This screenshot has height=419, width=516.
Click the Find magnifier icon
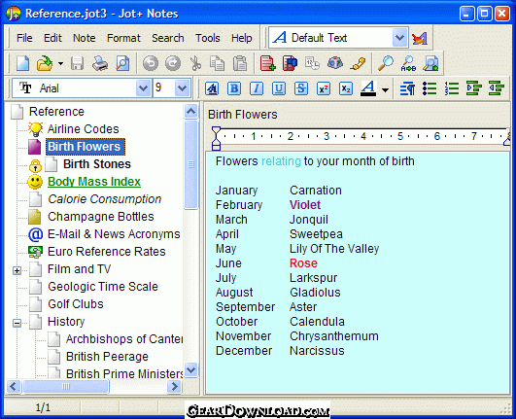[386, 63]
